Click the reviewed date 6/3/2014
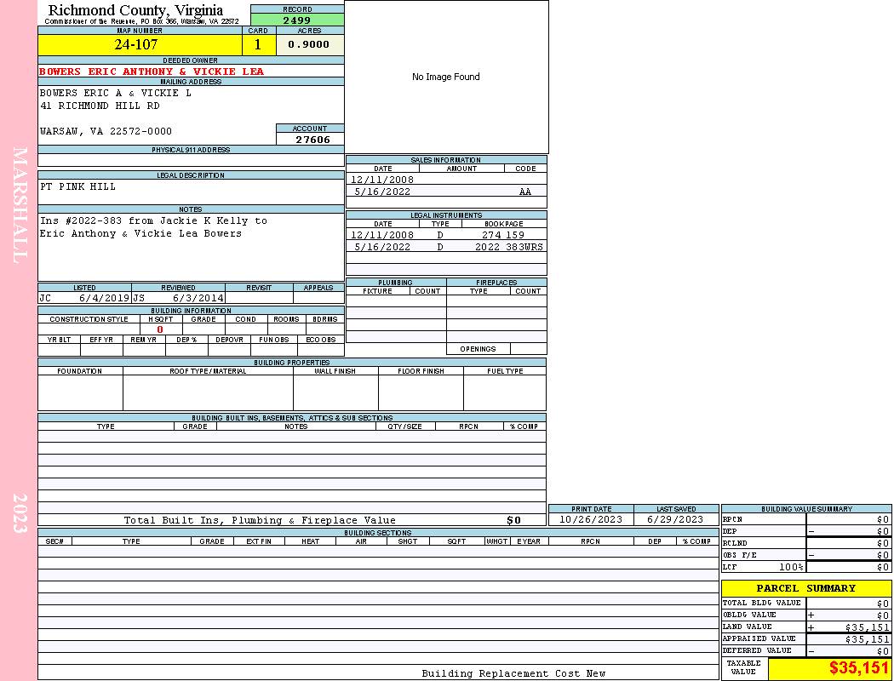This screenshot has height=681, width=894. tap(198, 299)
